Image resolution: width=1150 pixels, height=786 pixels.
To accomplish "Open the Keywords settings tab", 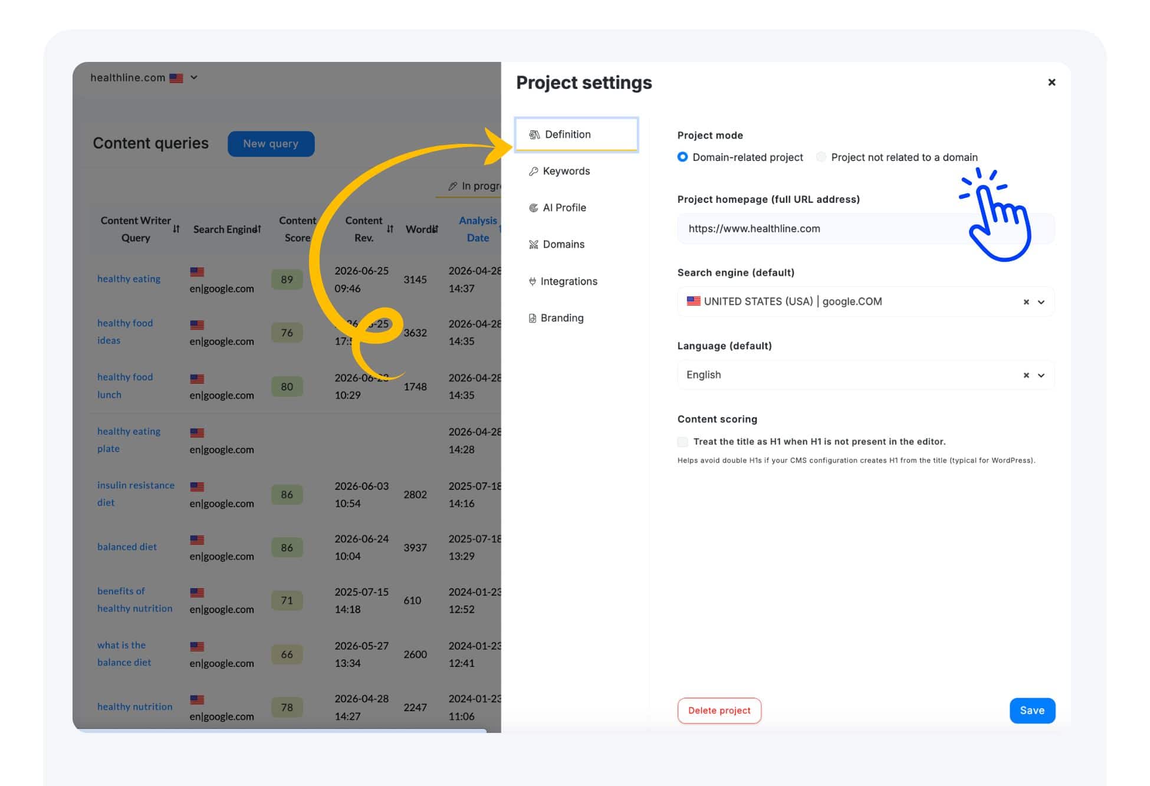I will [x=559, y=171].
